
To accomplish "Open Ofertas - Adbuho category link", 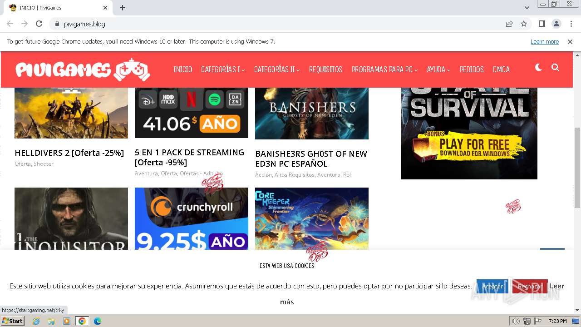I will click(201, 173).
